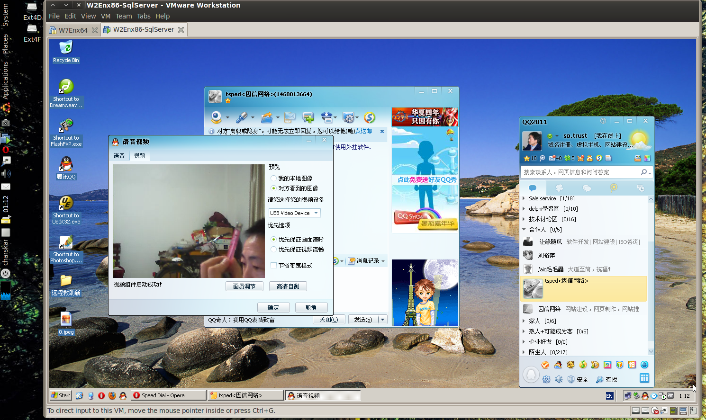Click the QQ main menu penguin button
706x420 pixels.
click(x=531, y=375)
